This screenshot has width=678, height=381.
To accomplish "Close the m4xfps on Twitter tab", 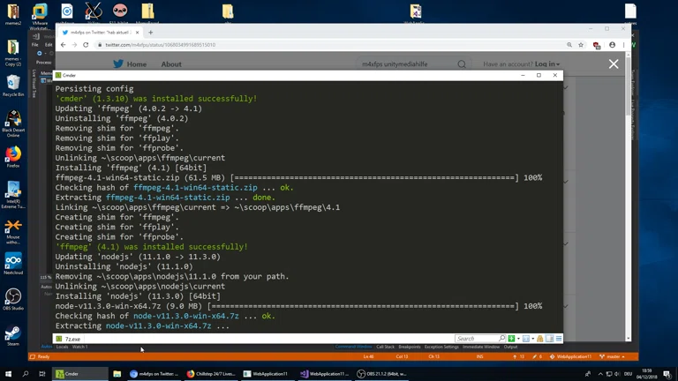I will click(x=138, y=33).
